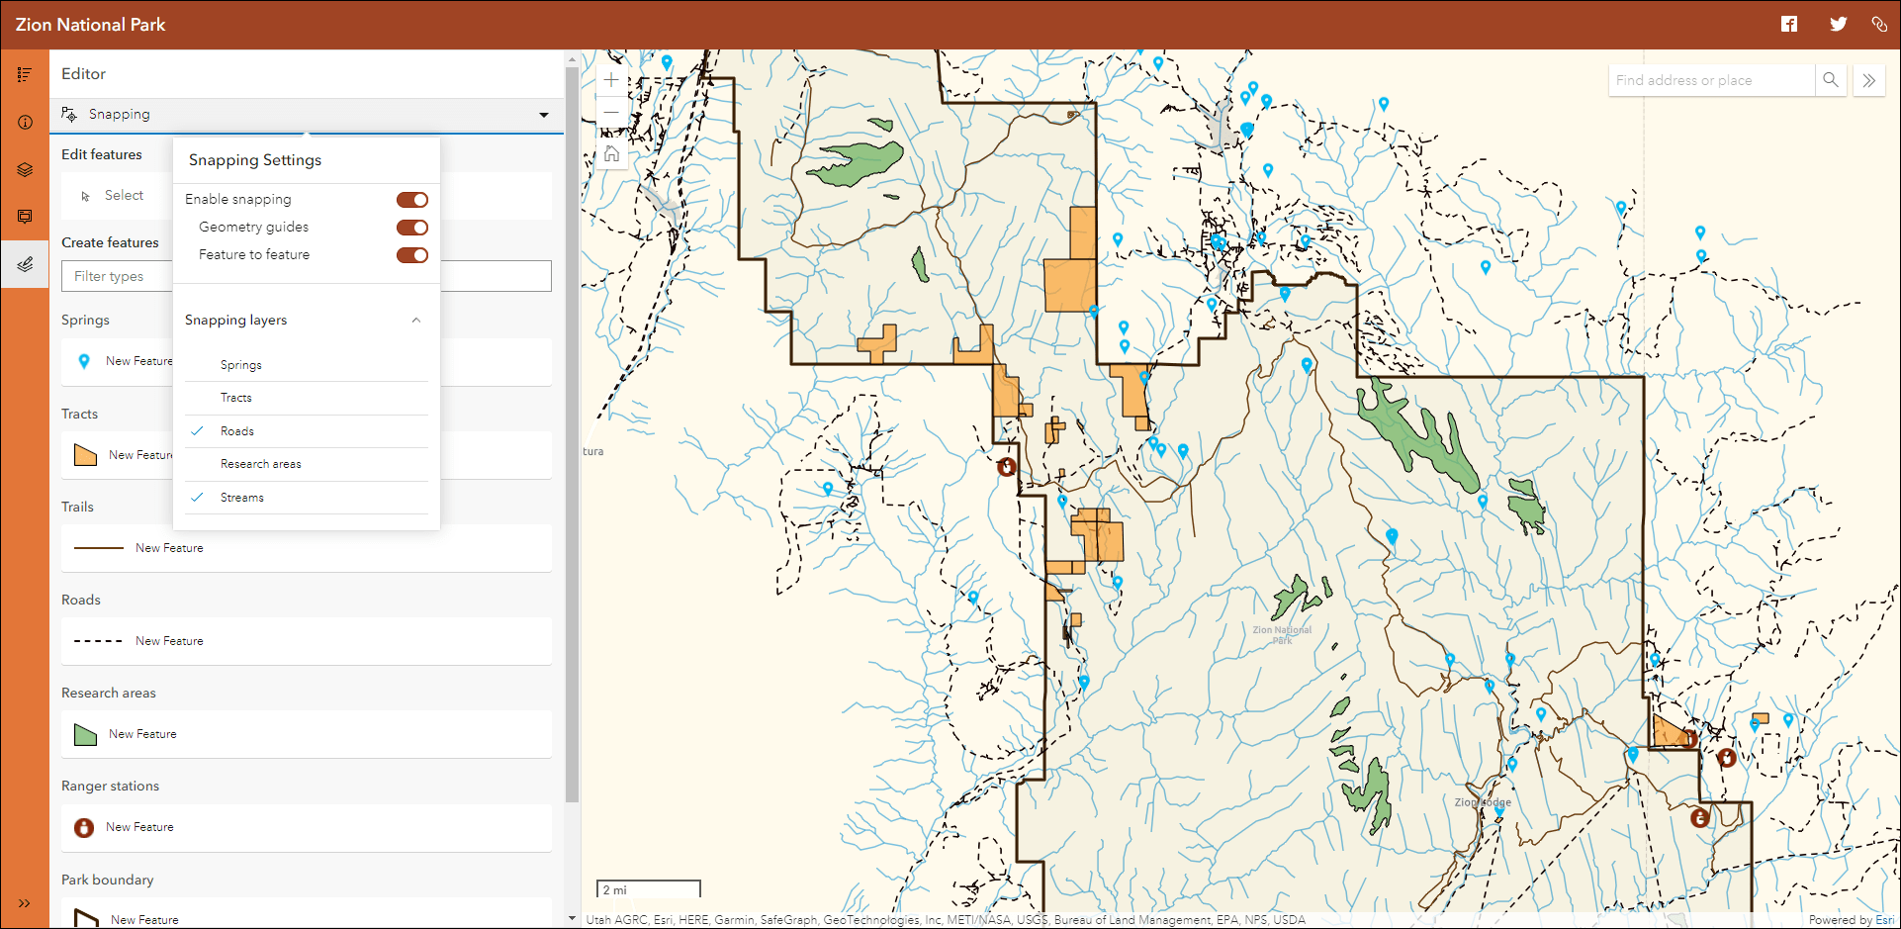Choose Trails New Feature template
Screen dimensions: 1901x929
[x=307, y=548]
